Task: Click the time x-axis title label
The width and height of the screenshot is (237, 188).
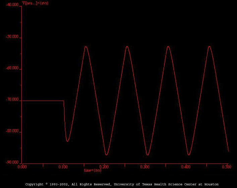Action: click(92, 170)
